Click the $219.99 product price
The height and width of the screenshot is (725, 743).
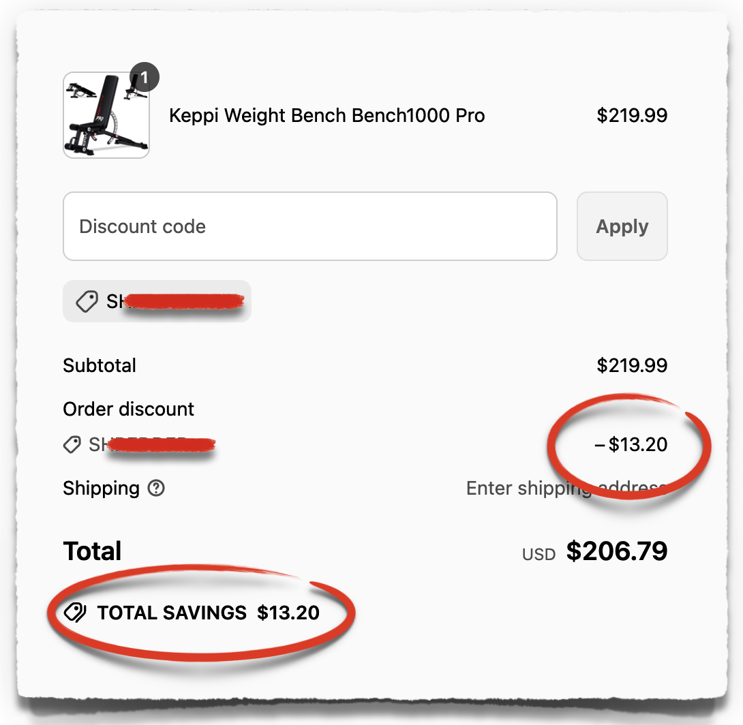point(633,116)
